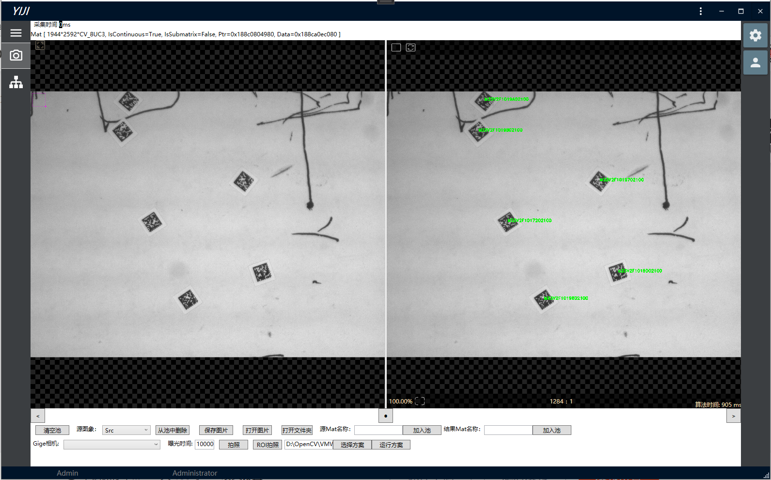
Task: Click the 采集时间 0ms label
Action: (52, 24)
